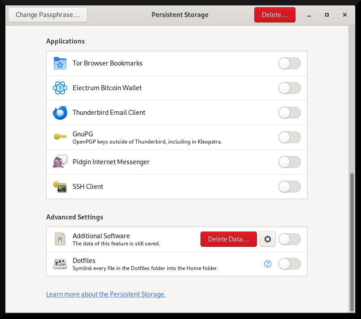Viewport: 361px width, 319px height.
Task: Click the Additional Software package icon
Action: [60, 239]
